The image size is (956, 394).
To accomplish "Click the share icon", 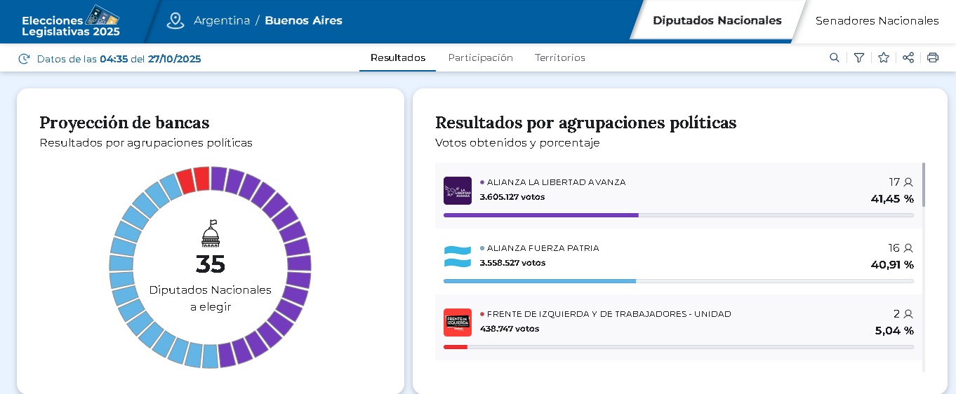I will 908,58.
